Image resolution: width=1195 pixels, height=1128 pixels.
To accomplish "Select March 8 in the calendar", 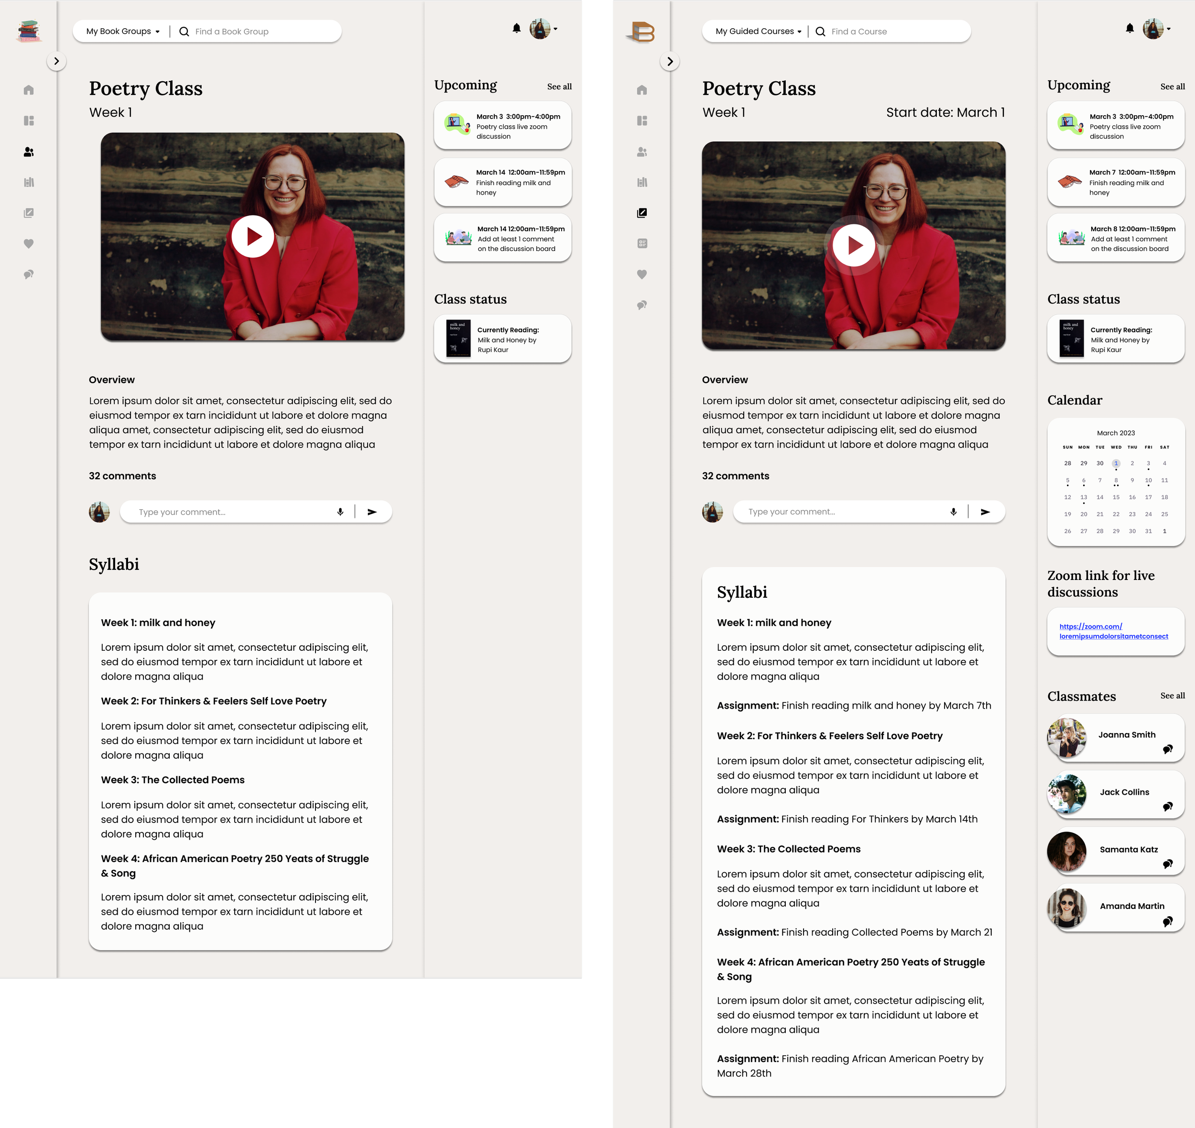I will pyautogui.click(x=1116, y=481).
